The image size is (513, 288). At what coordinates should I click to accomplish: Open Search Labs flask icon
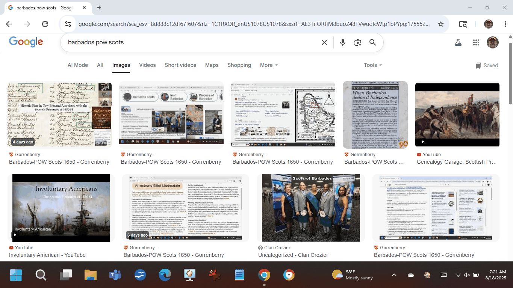458,42
